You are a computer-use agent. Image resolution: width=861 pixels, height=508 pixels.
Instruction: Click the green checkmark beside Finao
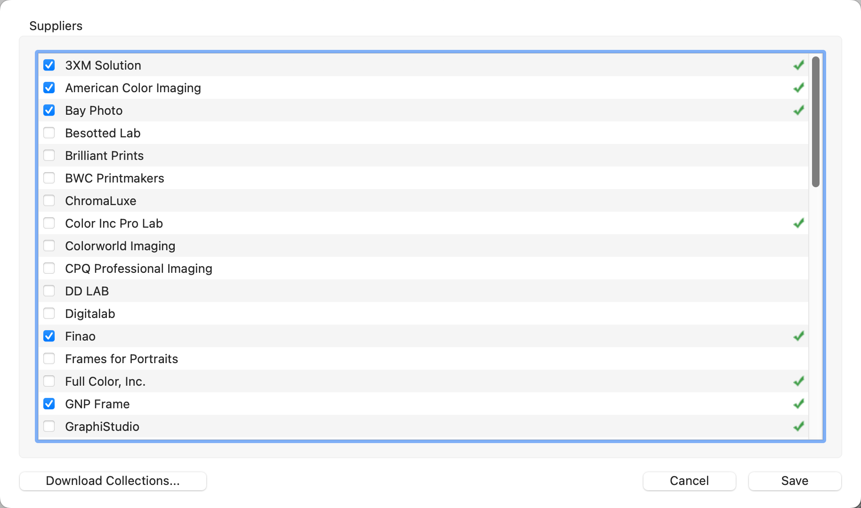pyautogui.click(x=798, y=336)
